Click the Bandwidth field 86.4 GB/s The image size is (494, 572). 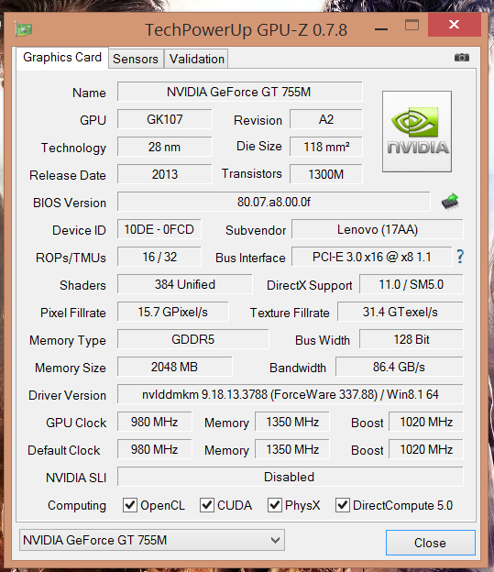point(399,367)
